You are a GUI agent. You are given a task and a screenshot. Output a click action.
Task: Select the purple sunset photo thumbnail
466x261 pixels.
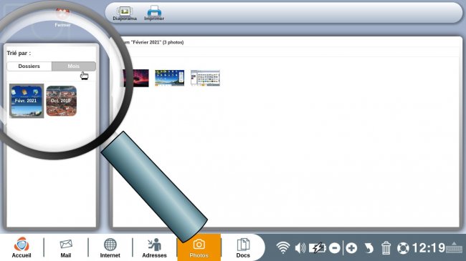coord(135,78)
